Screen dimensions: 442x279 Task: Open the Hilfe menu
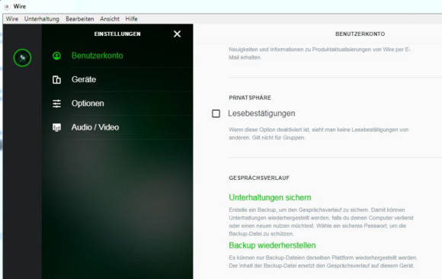131,19
